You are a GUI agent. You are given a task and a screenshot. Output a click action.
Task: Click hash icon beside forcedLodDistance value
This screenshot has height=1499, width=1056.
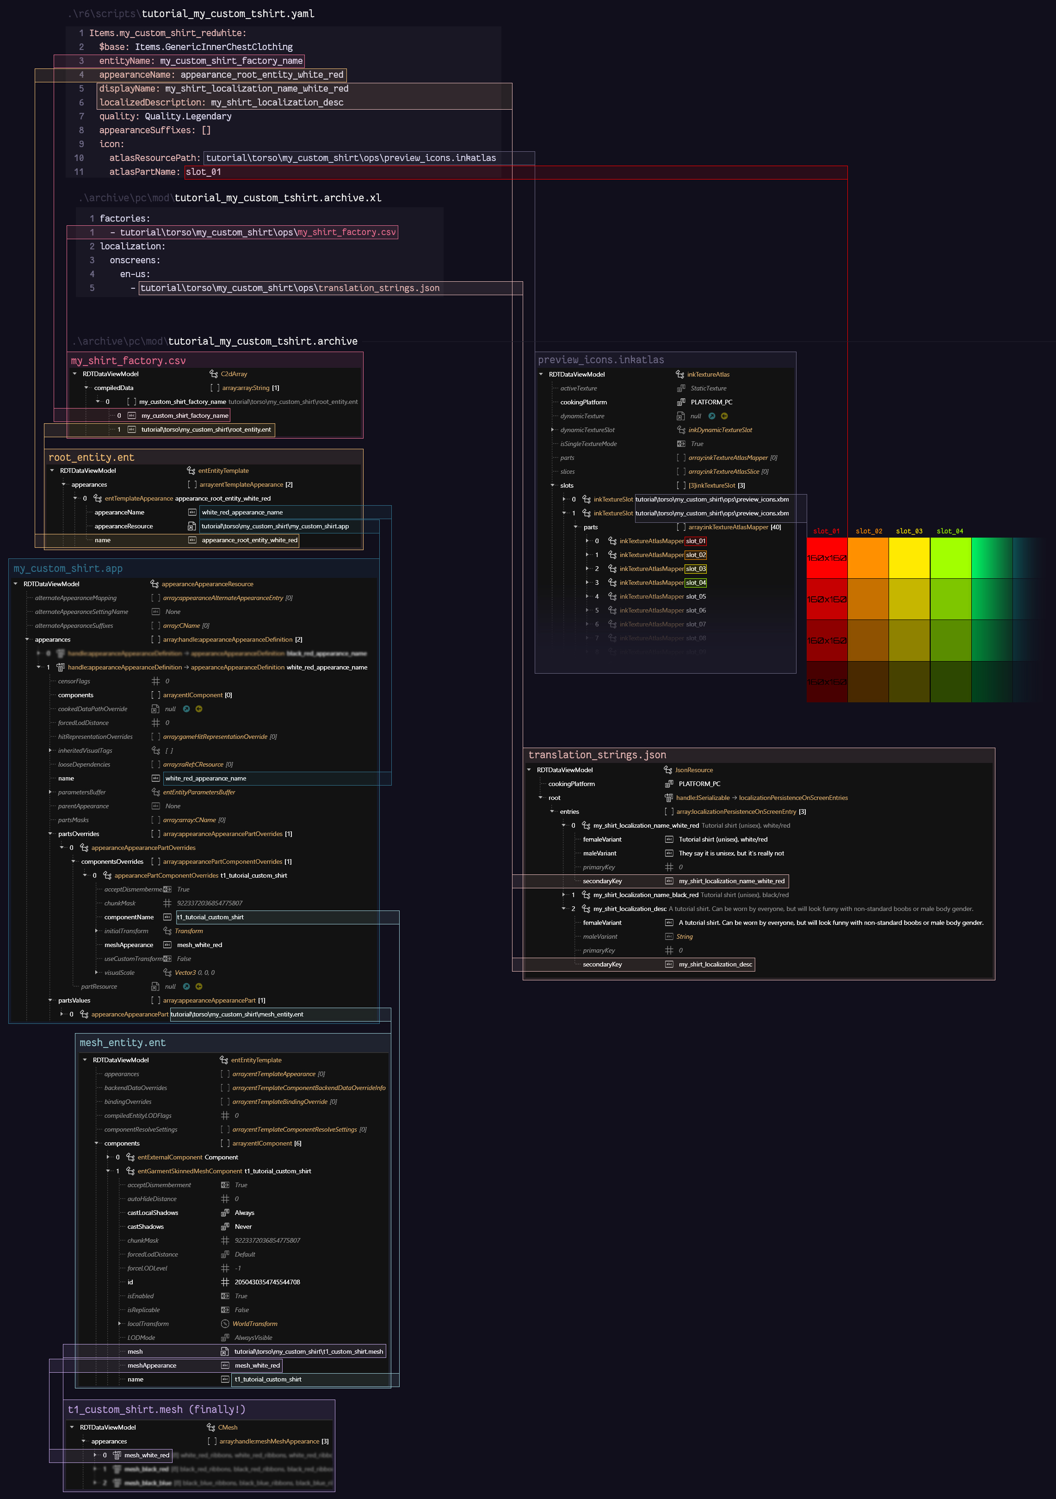pos(155,723)
